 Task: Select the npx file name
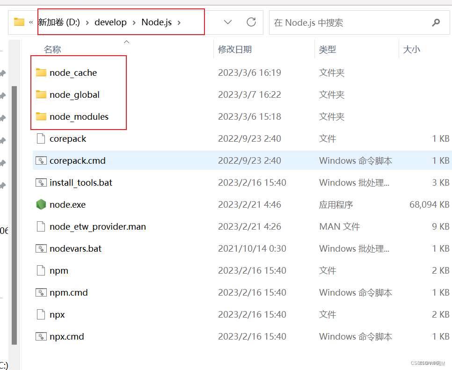pos(57,314)
